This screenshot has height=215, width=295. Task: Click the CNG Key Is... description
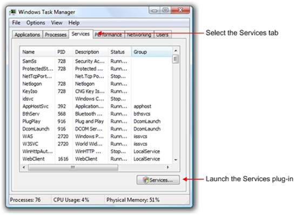90,91
